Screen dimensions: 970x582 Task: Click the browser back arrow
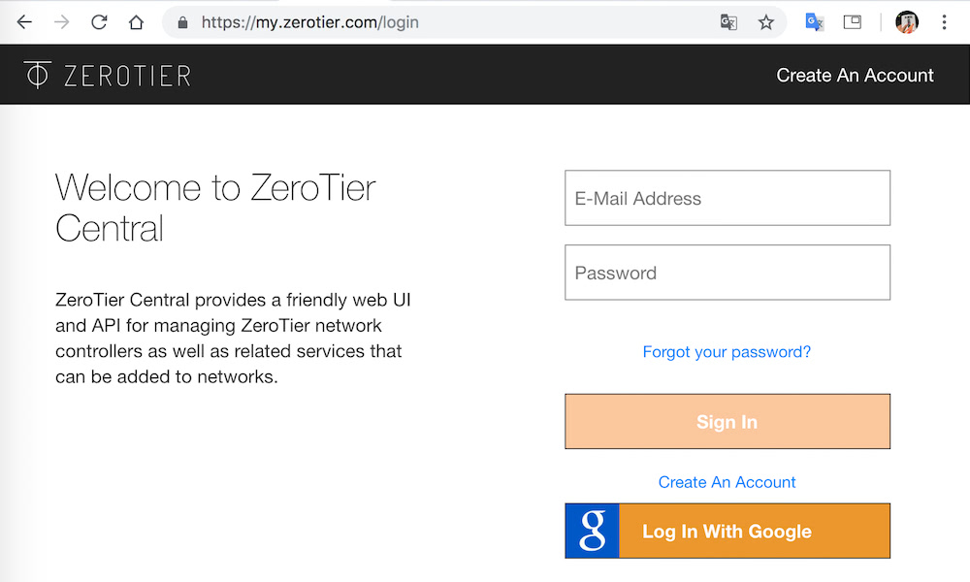click(x=24, y=22)
